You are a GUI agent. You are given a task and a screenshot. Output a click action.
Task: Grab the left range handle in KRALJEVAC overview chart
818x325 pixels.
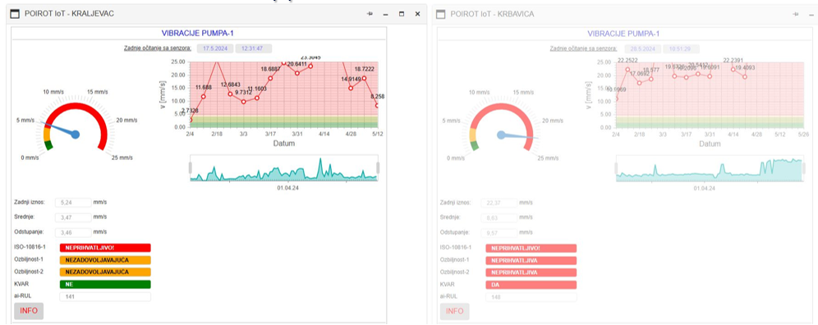(x=191, y=167)
